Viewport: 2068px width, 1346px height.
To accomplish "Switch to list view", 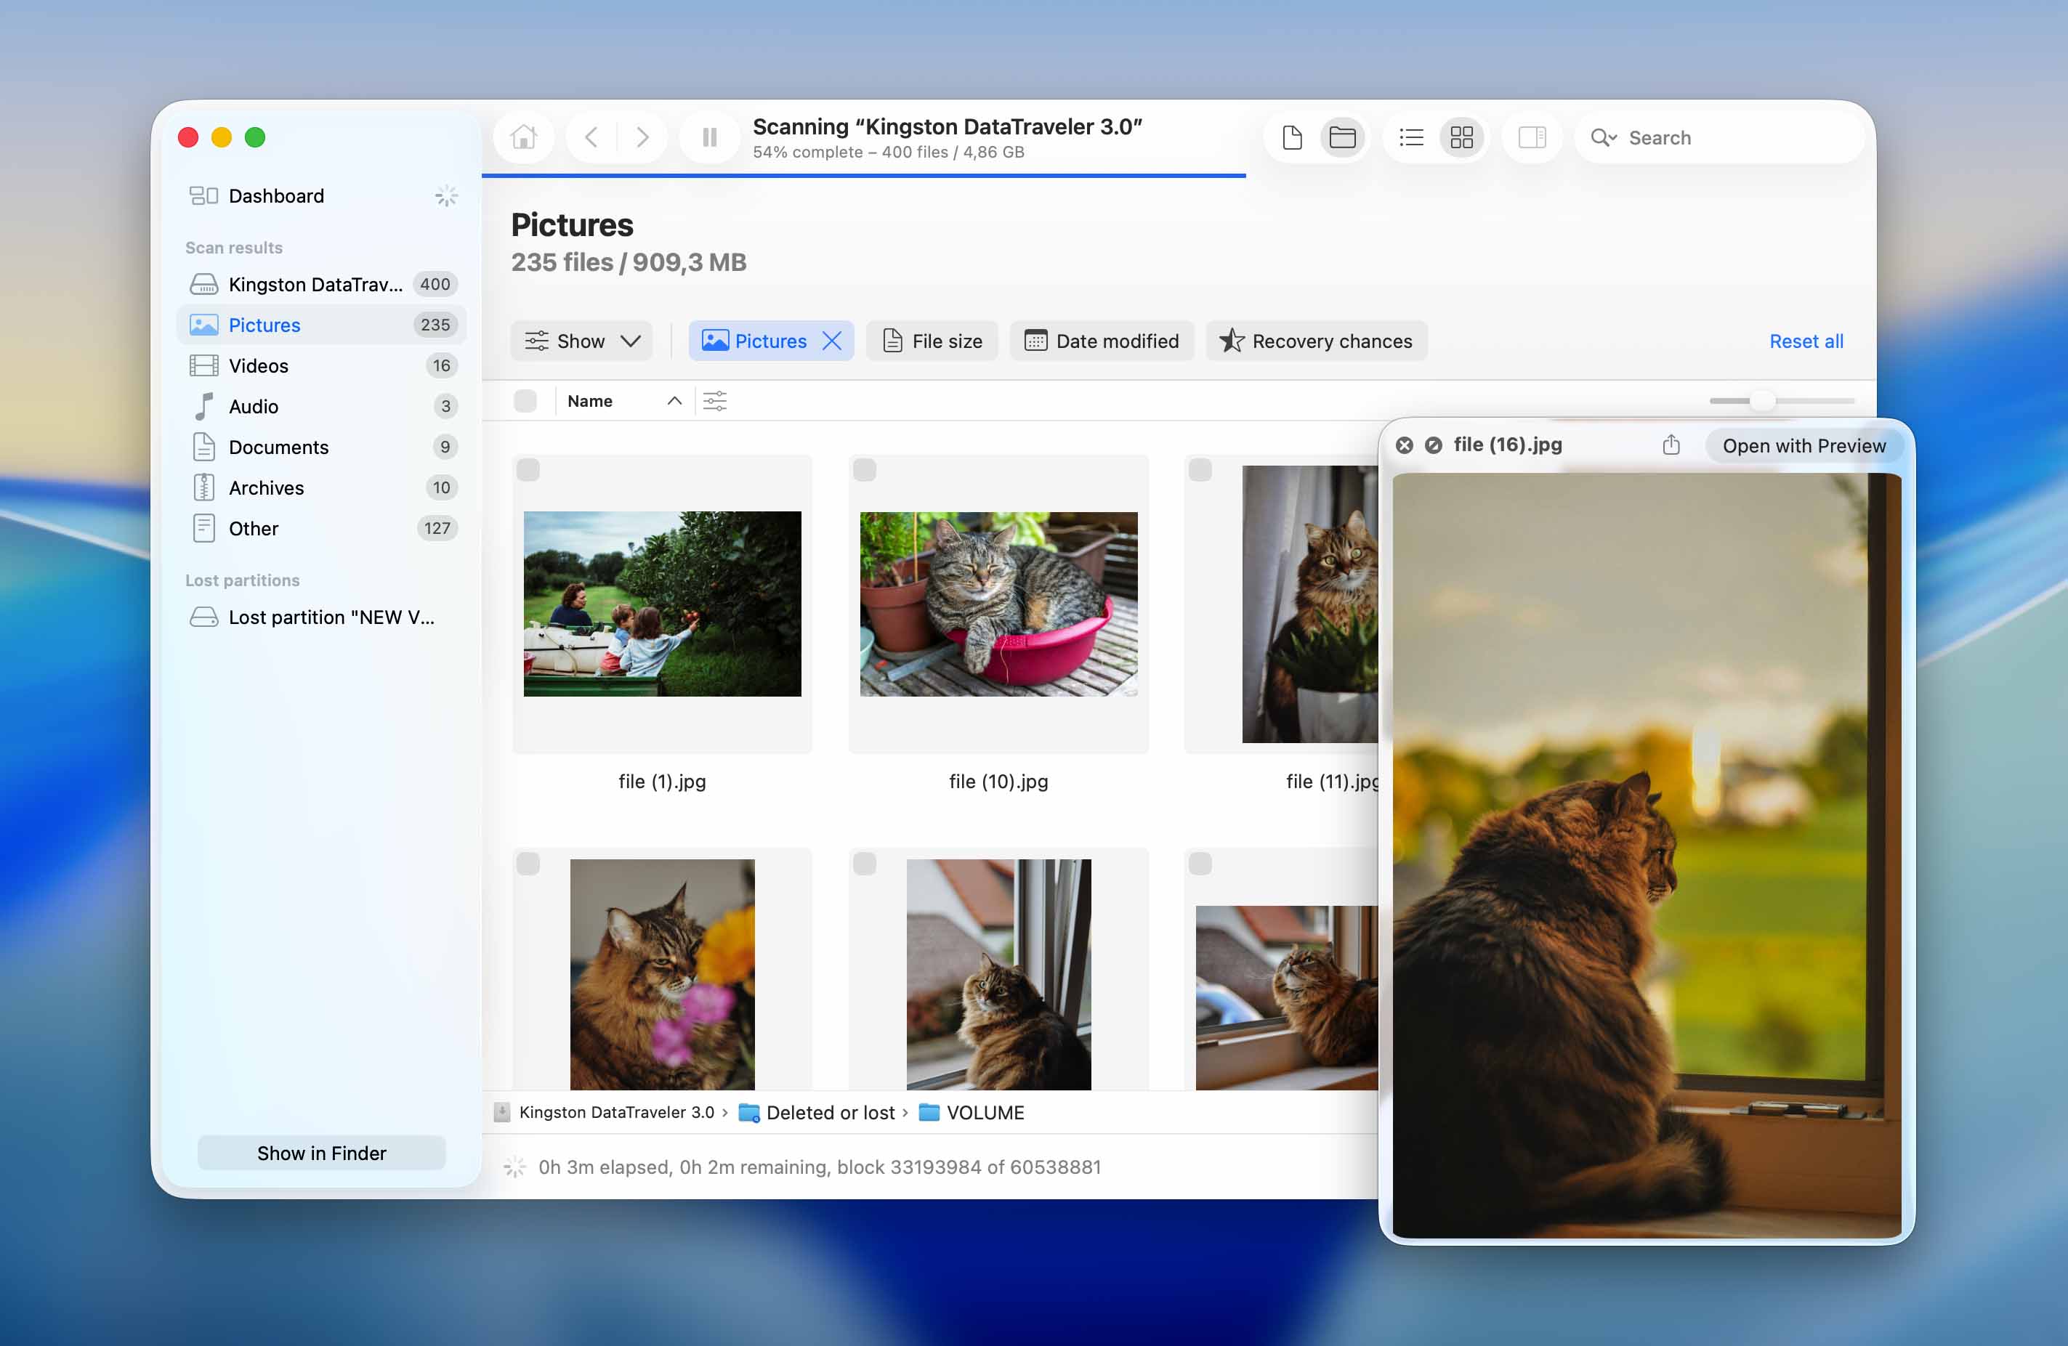I will pos(1411,137).
